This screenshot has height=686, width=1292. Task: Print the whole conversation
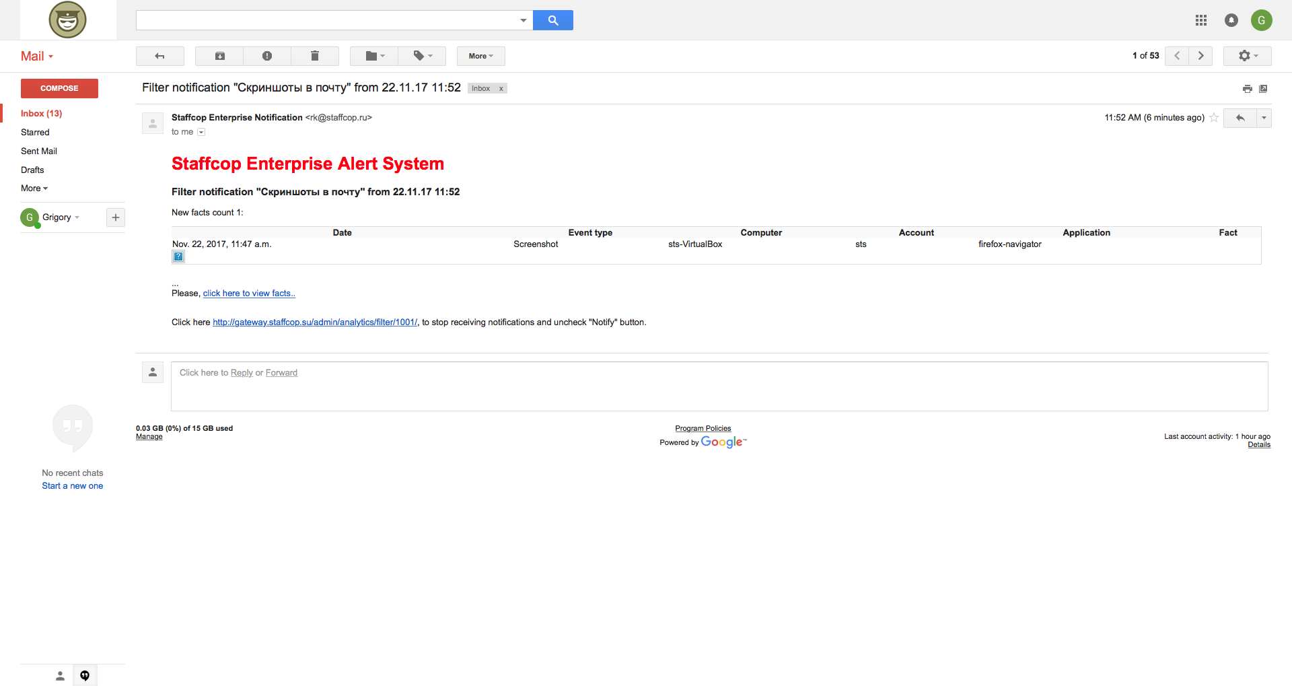click(x=1247, y=89)
